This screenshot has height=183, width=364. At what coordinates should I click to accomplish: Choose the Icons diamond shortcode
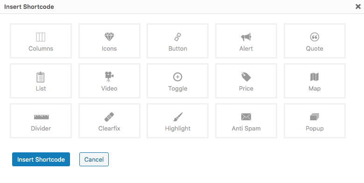[109, 41]
